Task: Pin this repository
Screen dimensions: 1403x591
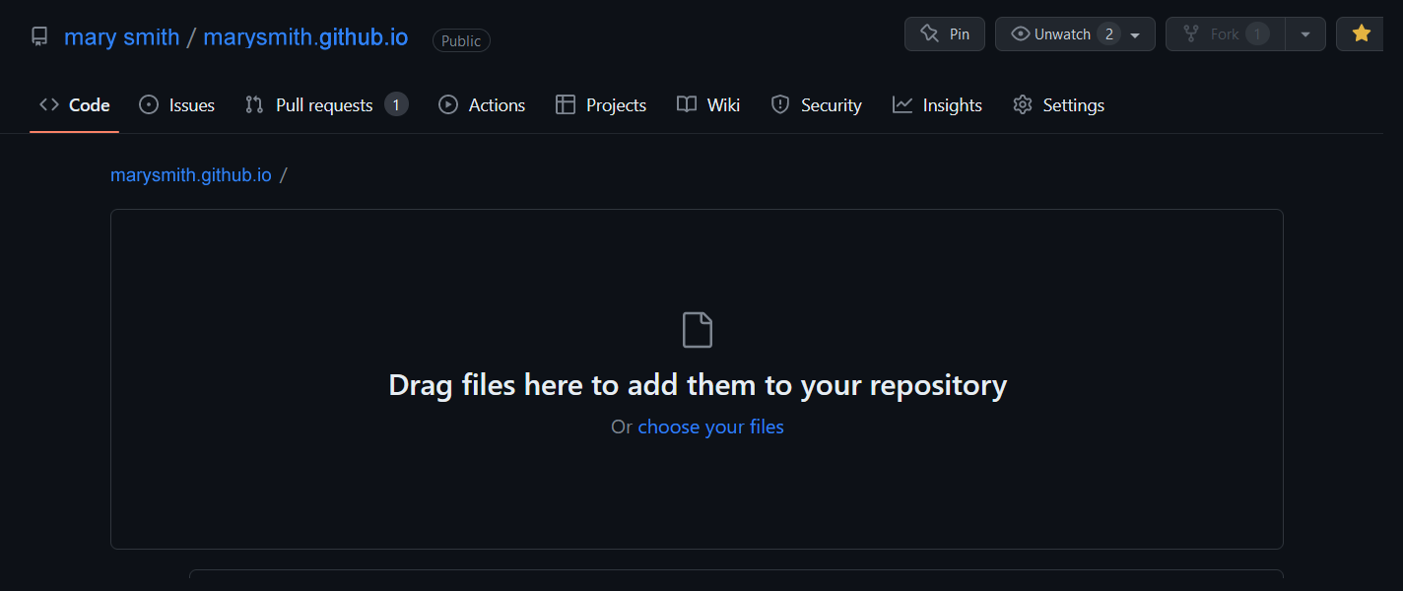Action: 945,34
